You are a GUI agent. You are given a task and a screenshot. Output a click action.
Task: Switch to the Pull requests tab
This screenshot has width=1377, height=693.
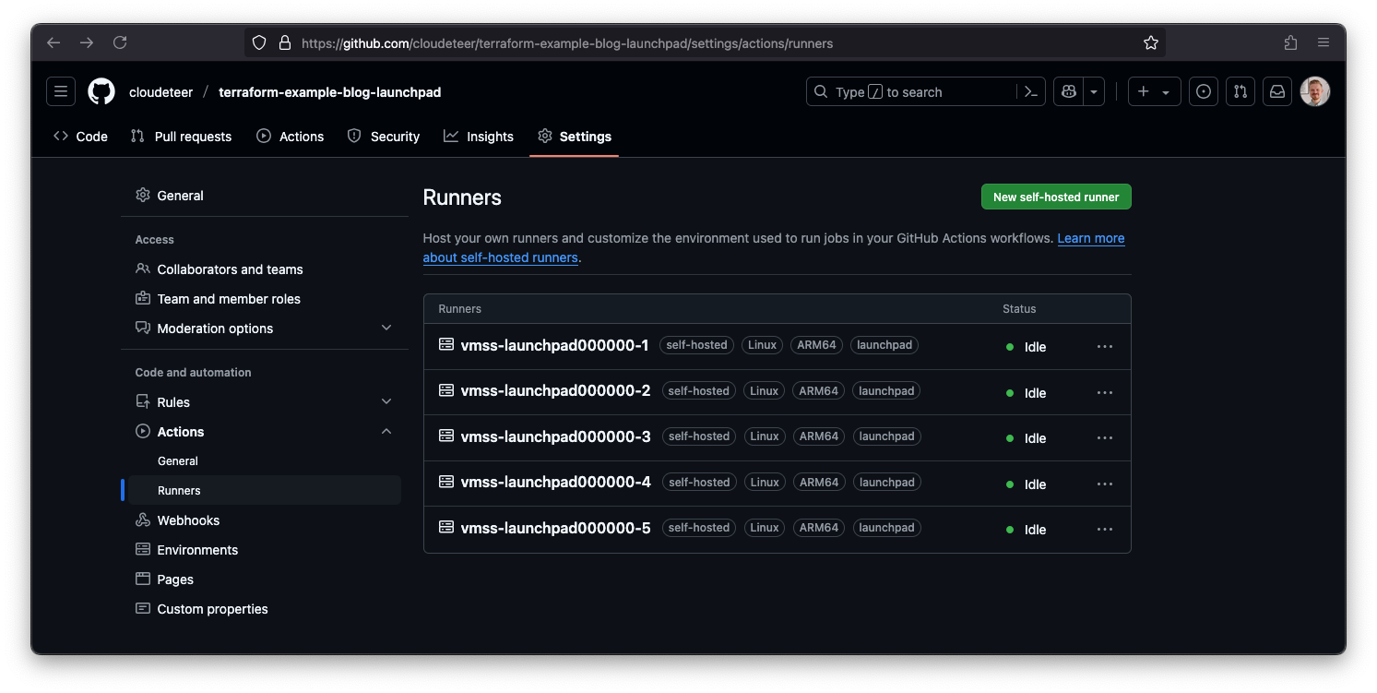tap(181, 136)
